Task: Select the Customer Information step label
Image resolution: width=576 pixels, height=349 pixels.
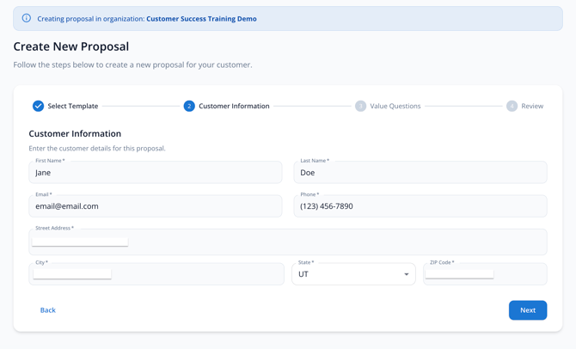Action: click(234, 106)
